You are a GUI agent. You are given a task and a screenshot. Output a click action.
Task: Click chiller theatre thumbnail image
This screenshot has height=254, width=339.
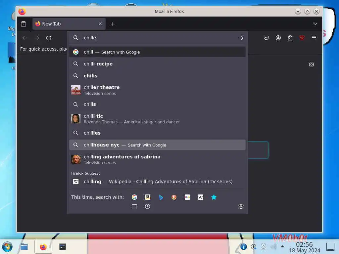[76, 90]
